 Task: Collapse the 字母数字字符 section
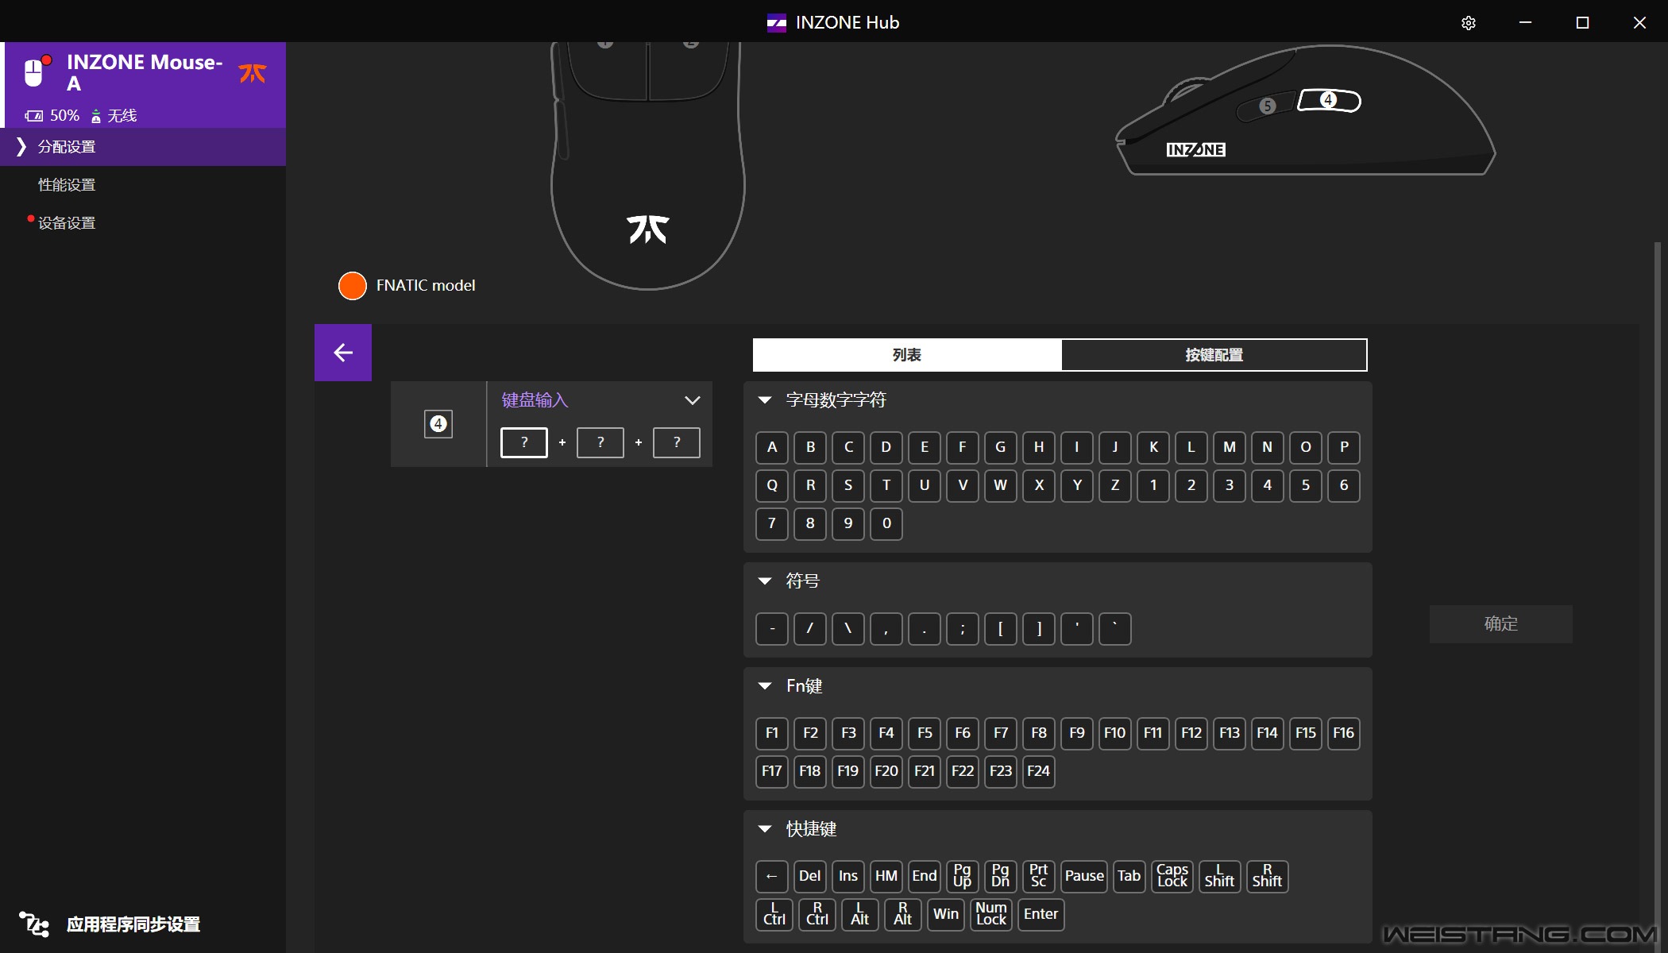click(765, 400)
